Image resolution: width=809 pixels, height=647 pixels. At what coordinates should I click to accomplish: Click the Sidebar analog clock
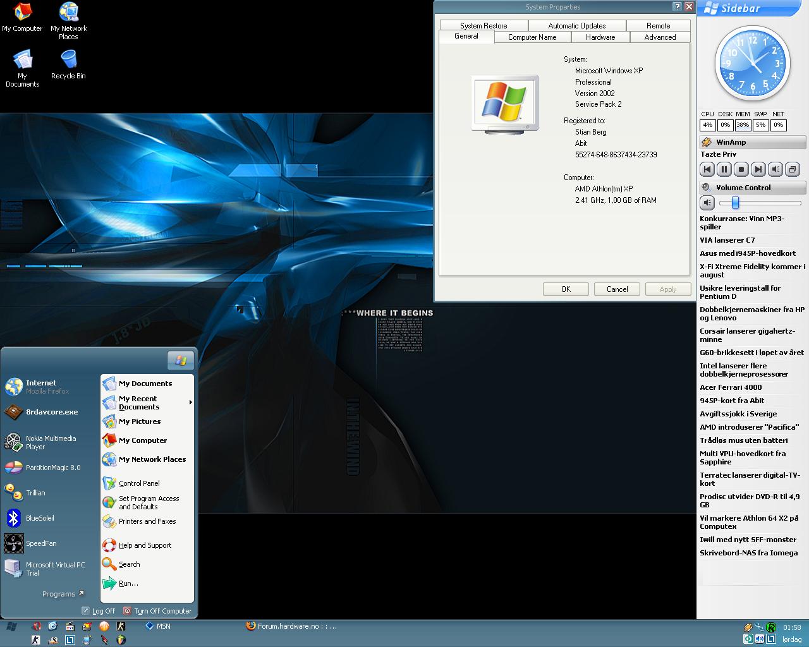click(752, 64)
